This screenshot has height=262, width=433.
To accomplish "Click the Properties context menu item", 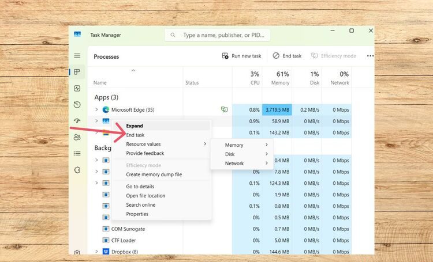I will click(x=137, y=214).
